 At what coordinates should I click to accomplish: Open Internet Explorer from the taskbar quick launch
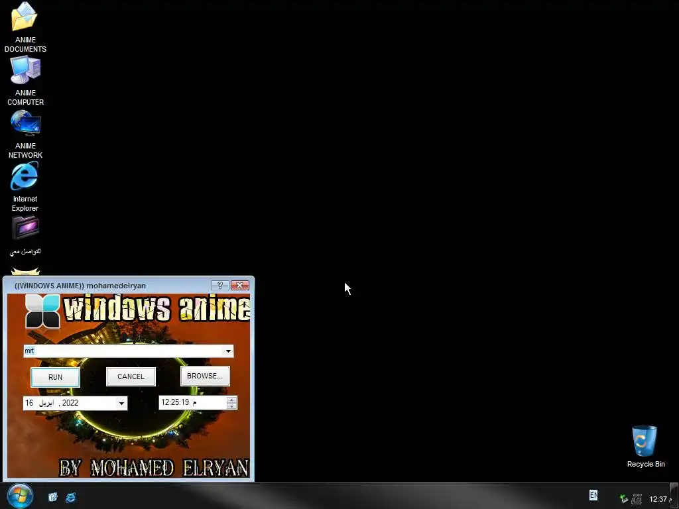70,497
